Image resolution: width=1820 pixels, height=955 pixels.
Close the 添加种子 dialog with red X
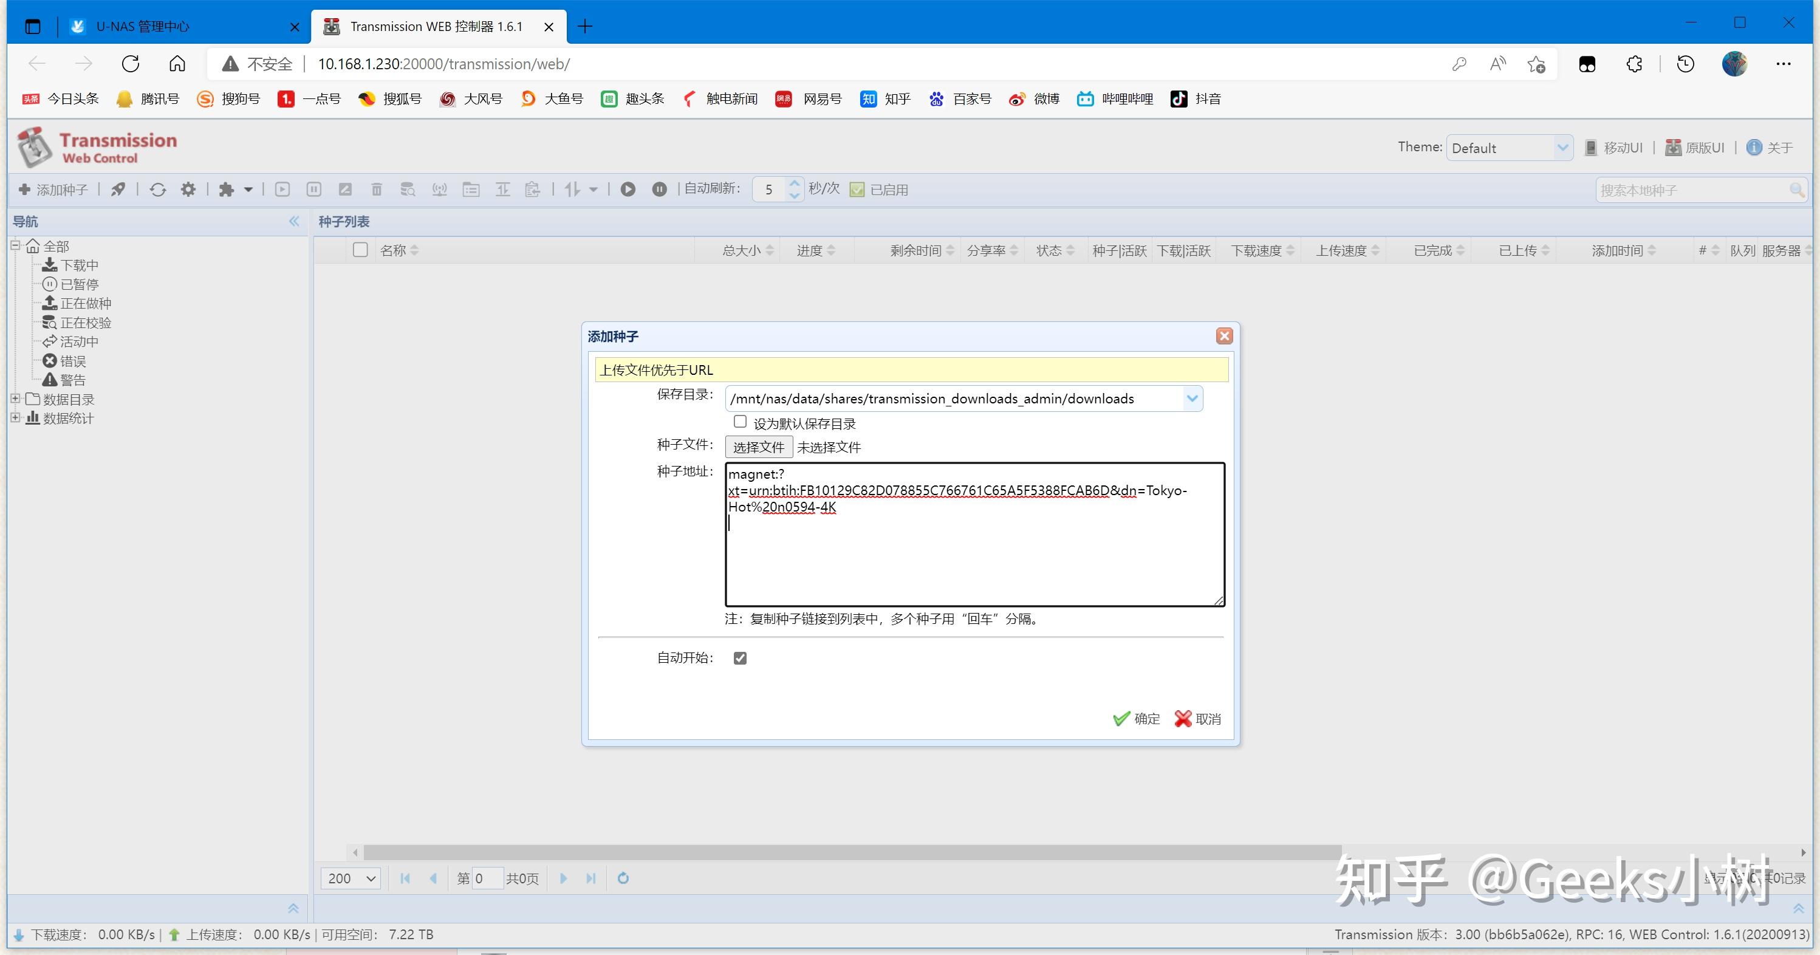(1225, 336)
